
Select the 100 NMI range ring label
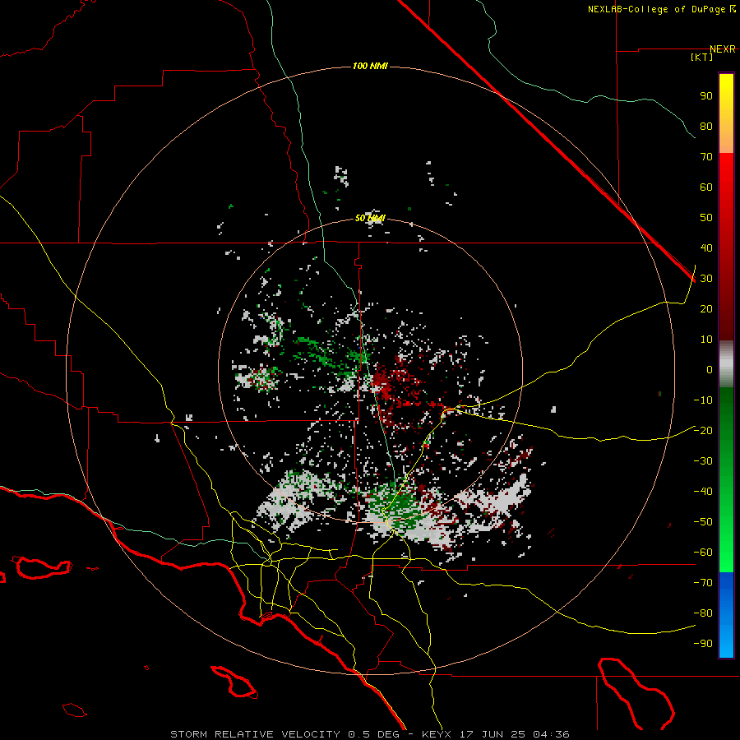(370, 66)
